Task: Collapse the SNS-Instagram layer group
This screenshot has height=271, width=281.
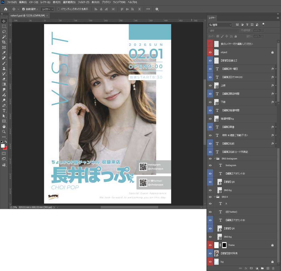Action: point(215,158)
